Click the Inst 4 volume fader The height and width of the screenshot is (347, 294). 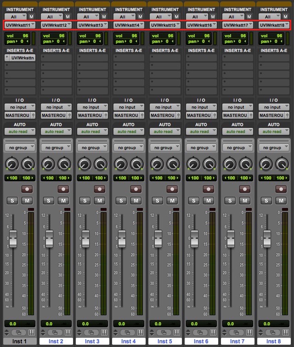[x=122, y=239]
